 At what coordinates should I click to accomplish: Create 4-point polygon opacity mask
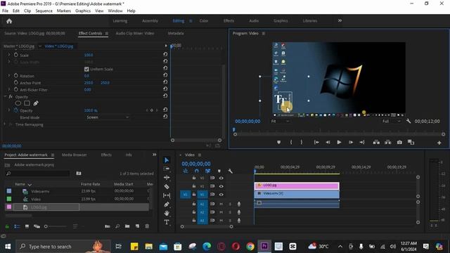(x=27, y=103)
